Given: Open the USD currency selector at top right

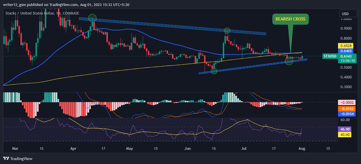Looking at the screenshot, I should point(348,13).
